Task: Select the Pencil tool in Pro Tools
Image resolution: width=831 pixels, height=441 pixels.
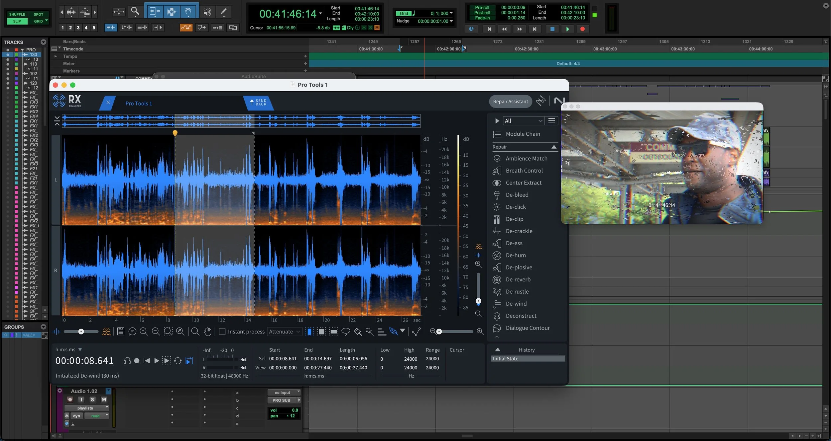Action: [224, 11]
